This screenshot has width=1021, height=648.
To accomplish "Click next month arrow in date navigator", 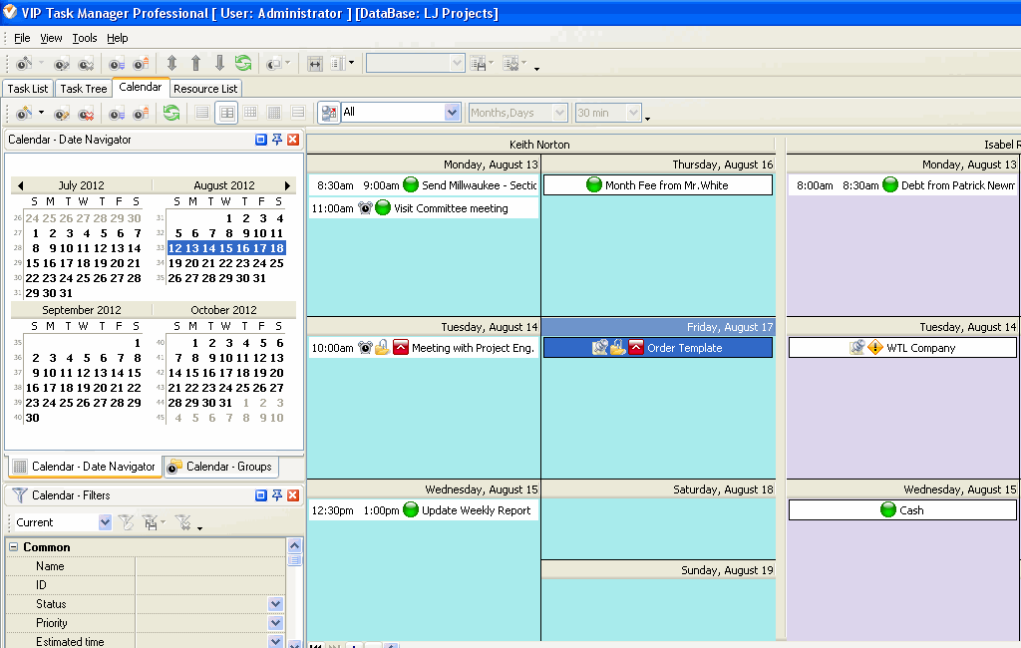I will (x=288, y=185).
